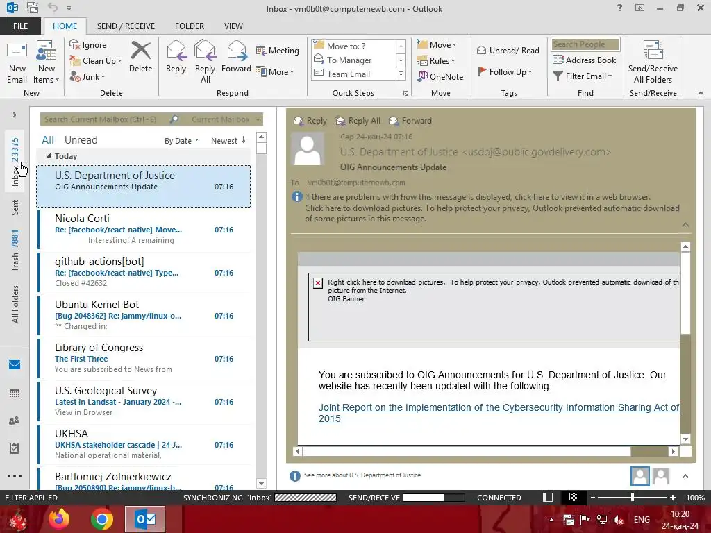Click the ribbon Reply button

click(176, 57)
